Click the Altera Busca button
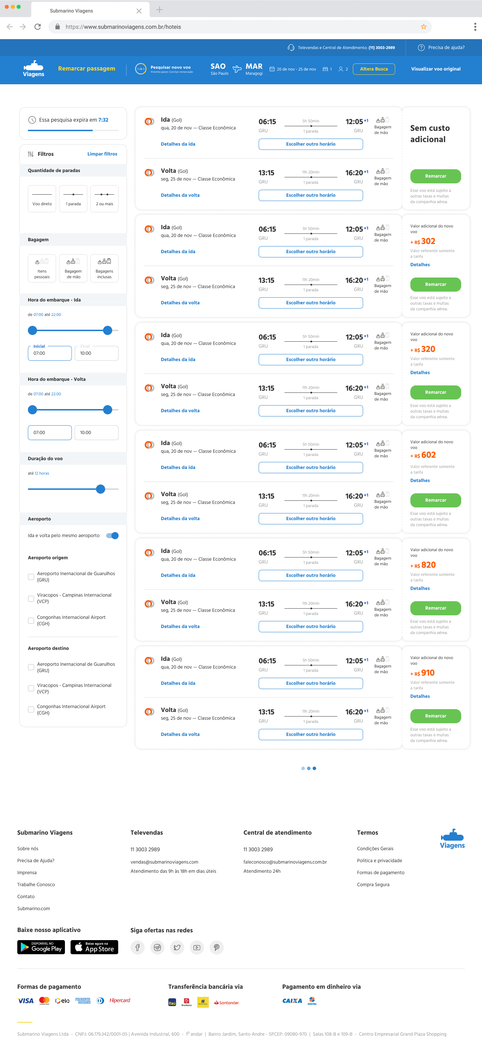Screen dimensions: 482x1060 pos(374,69)
